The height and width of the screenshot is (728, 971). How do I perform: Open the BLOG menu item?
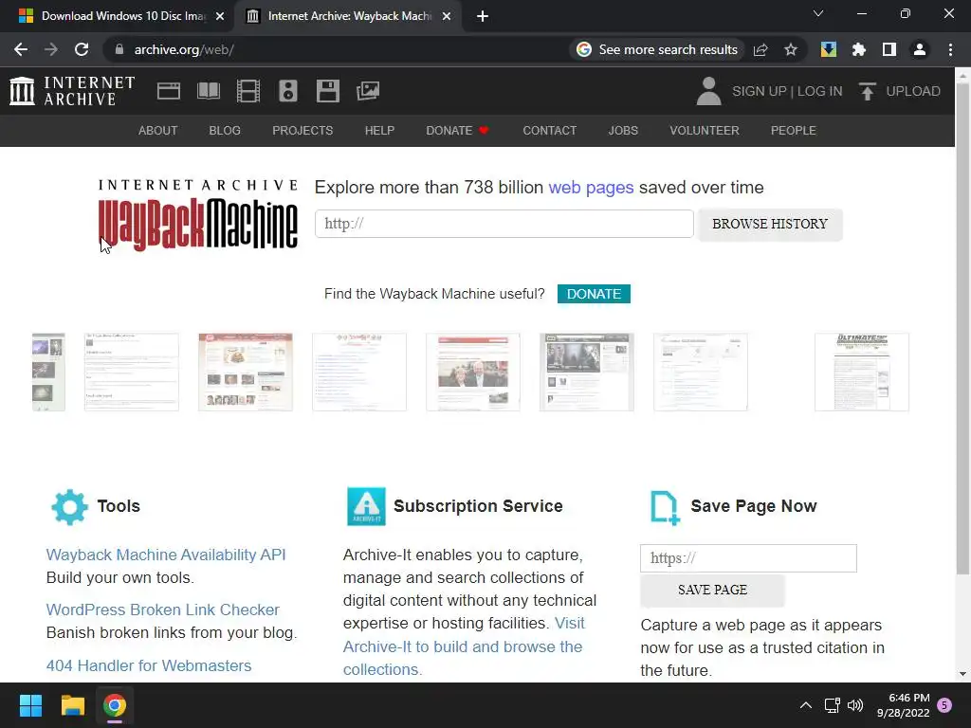[225, 131]
